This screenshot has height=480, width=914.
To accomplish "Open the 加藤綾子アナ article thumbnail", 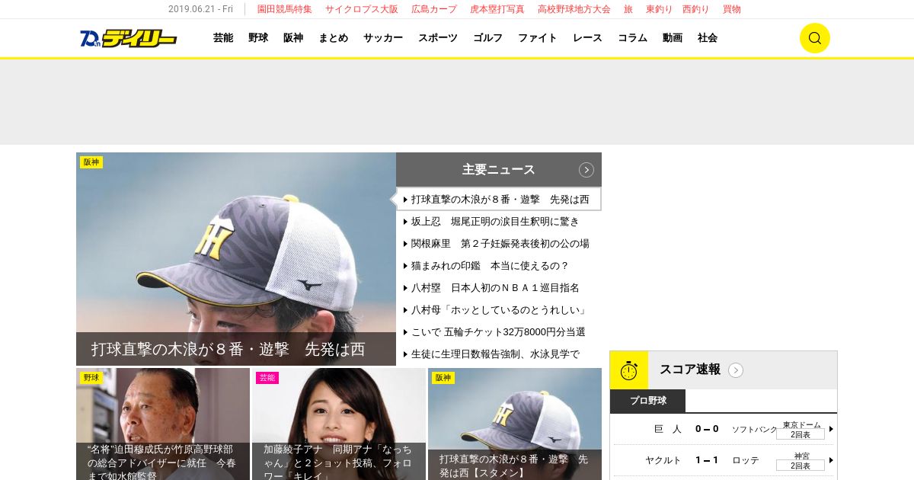I will 339,424.
